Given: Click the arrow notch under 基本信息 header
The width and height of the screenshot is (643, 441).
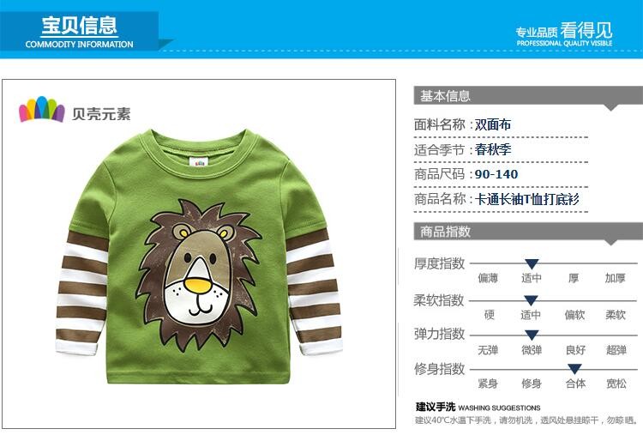Looking at the screenshot, I should tap(611, 107).
